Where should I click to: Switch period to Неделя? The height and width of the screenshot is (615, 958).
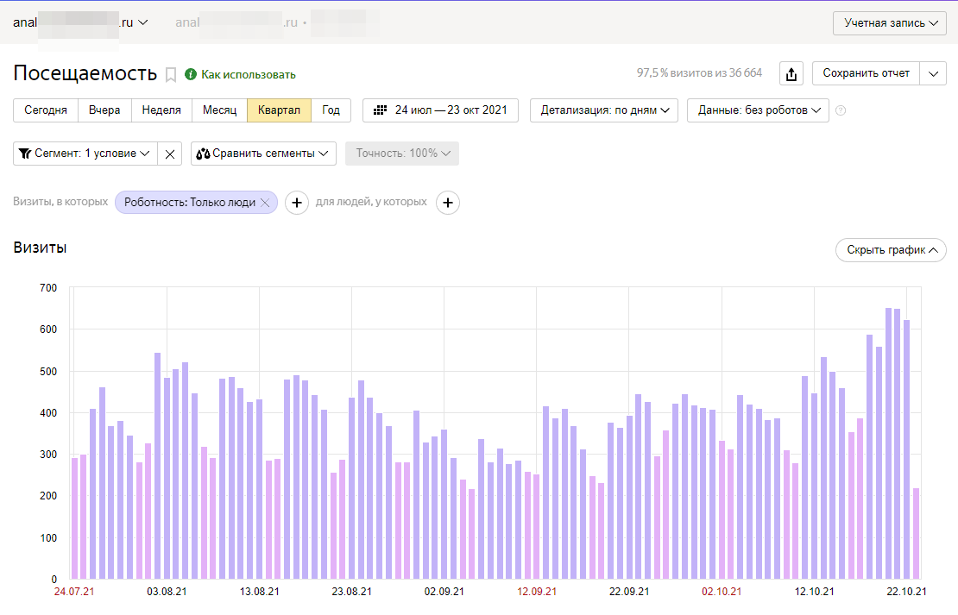pos(161,110)
